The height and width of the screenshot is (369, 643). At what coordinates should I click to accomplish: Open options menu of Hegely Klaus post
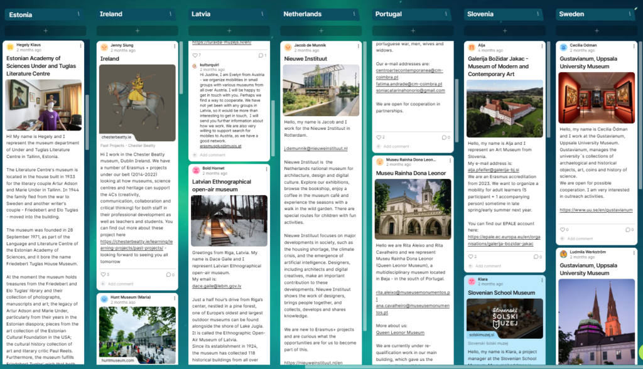tap(80, 46)
